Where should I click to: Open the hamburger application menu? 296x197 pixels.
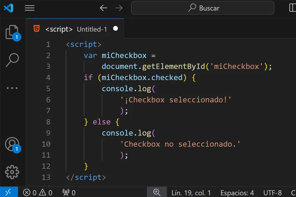[30, 8]
